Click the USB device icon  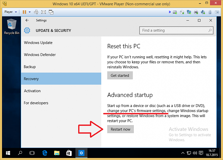(210, 12)
